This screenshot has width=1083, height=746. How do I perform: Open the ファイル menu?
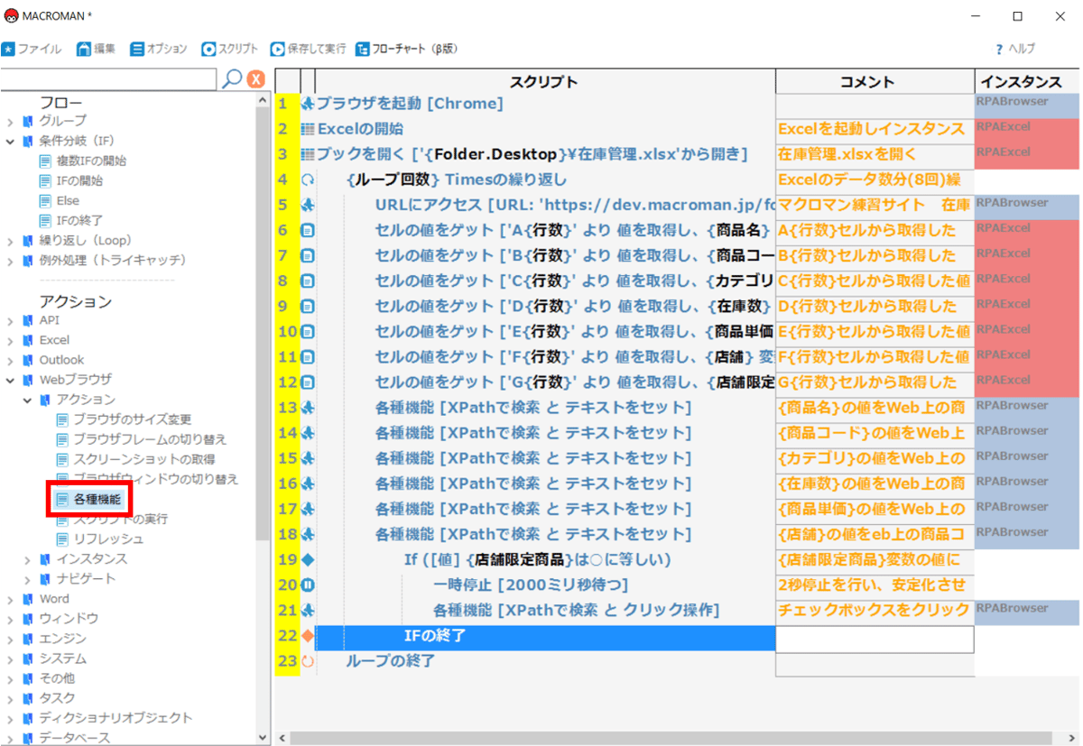32,49
